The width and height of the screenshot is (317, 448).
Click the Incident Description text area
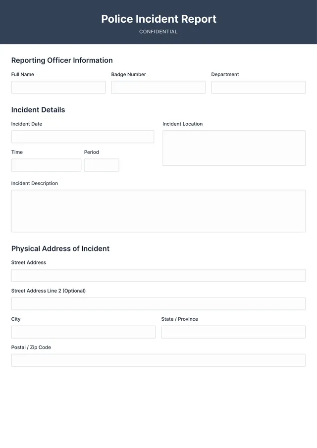(x=158, y=210)
